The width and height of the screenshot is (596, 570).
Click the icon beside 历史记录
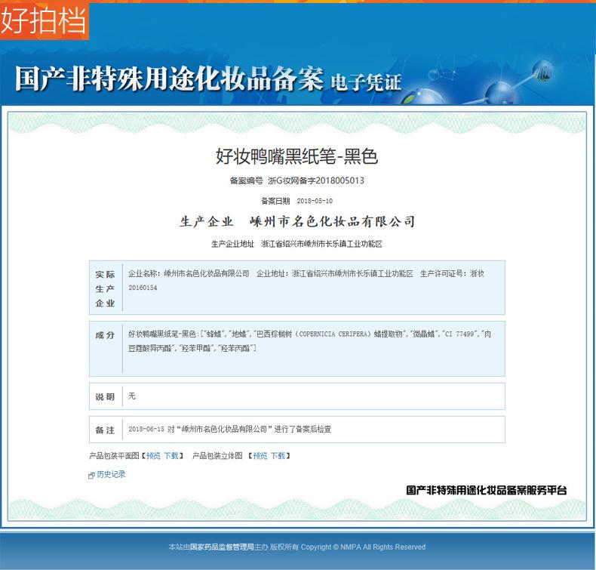tap(91, 476)
